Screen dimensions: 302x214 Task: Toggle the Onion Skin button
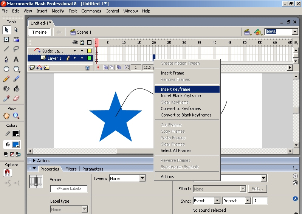click(106, 67)
